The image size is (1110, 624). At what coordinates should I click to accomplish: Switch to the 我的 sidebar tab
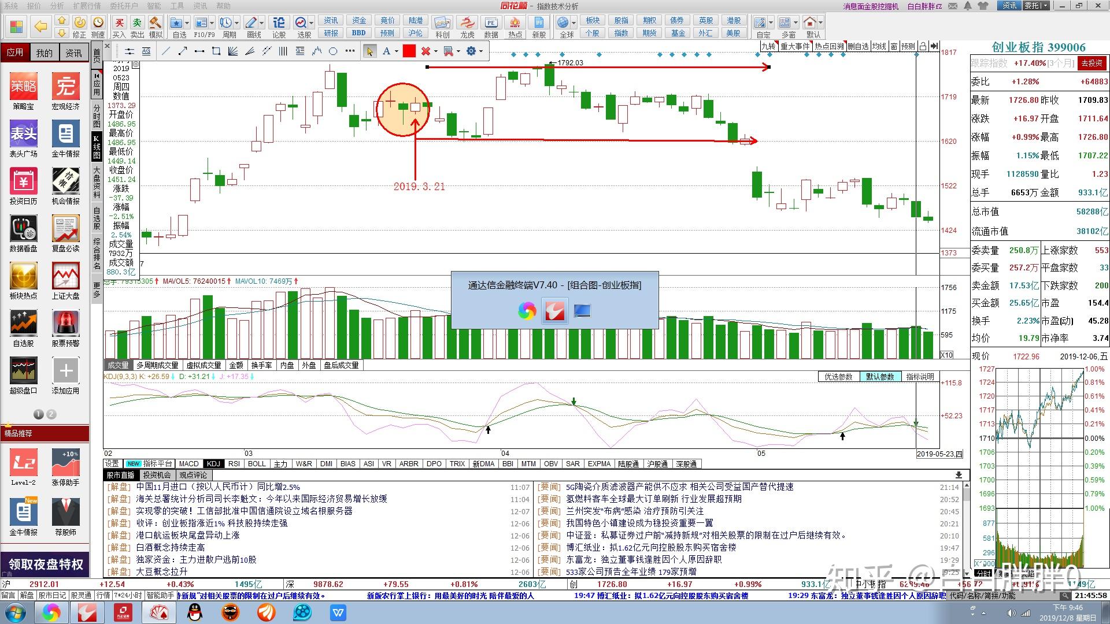[45, 53]
